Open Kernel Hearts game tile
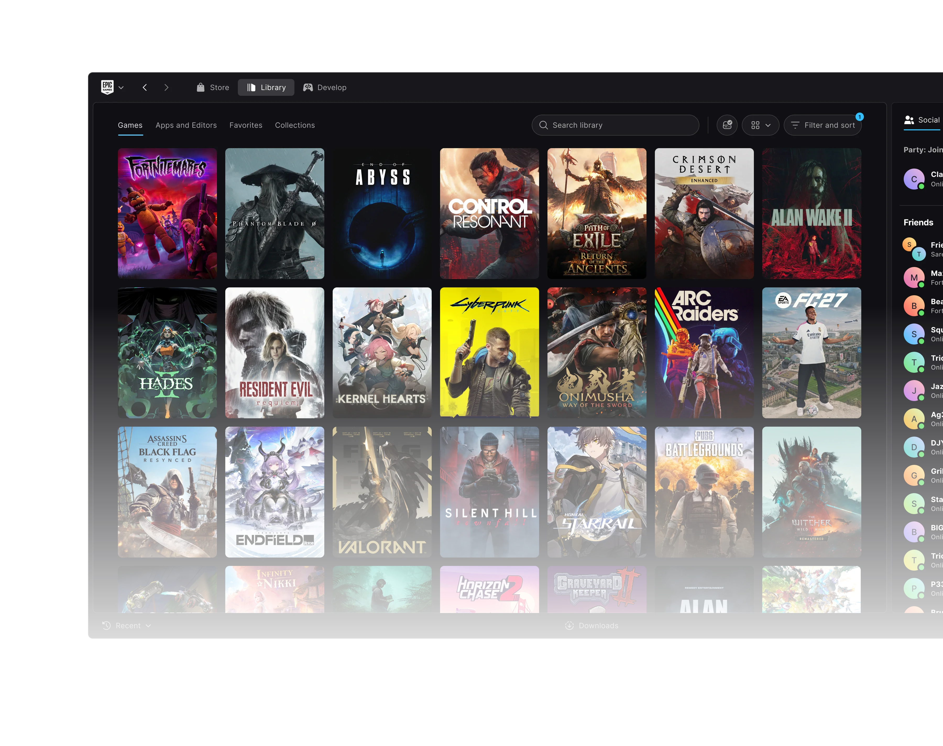The image size is (943, 746). pos(382,353)
